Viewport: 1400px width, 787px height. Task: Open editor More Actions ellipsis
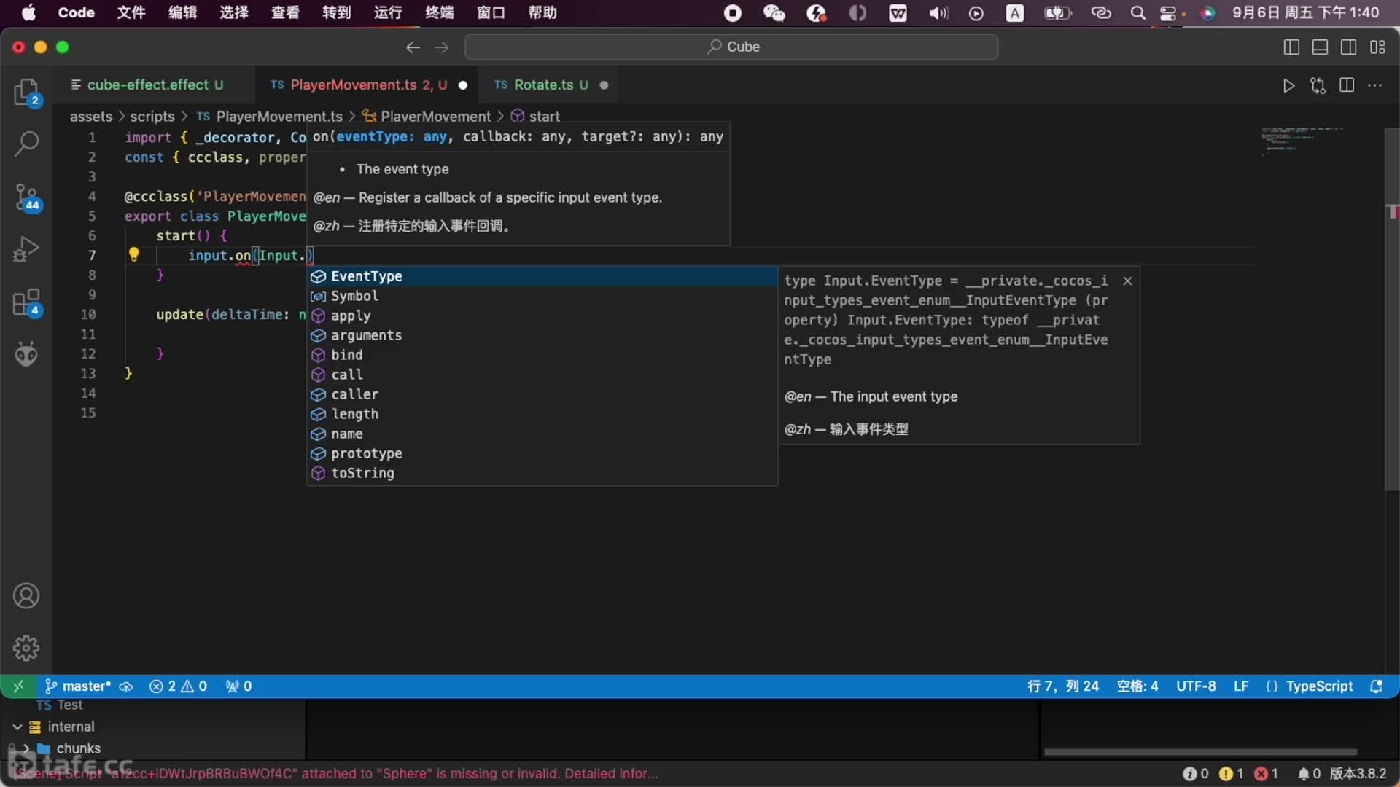coord(1375,85)
